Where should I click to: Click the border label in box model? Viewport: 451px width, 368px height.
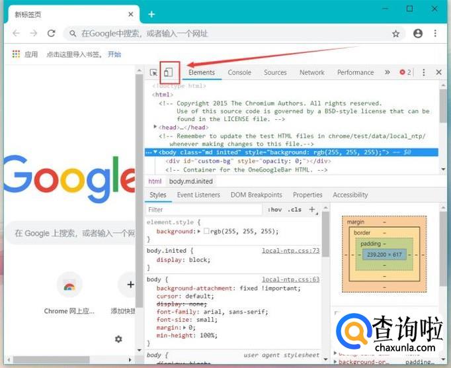[362, 233]
